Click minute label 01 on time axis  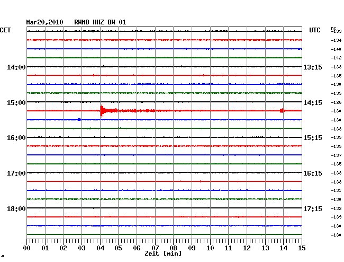tap(45, 248)
